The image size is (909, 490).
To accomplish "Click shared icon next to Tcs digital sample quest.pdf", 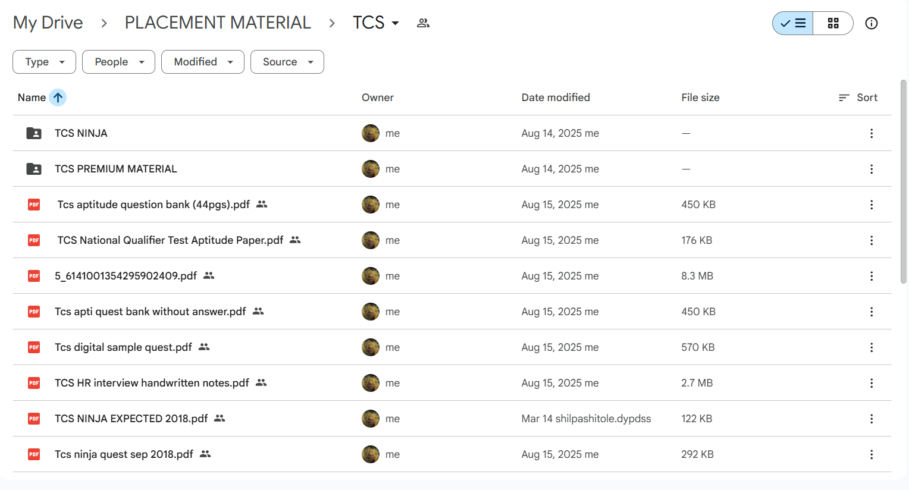I will [x=204, y=347].
